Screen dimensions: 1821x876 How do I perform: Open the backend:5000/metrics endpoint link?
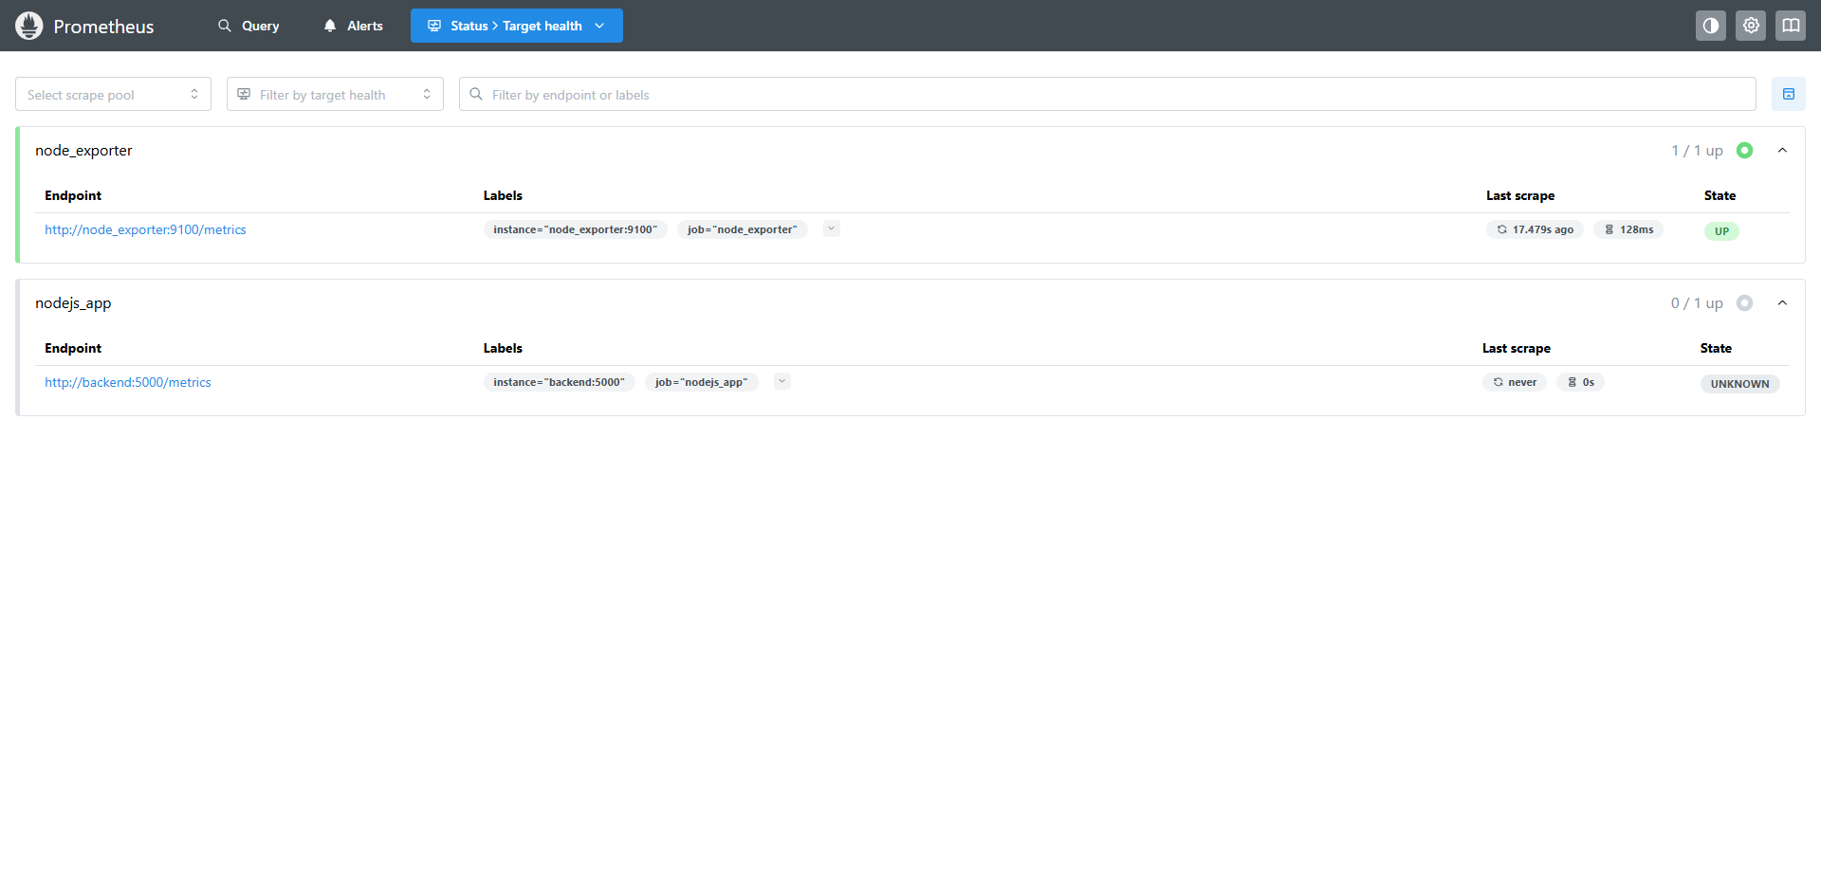128,382
